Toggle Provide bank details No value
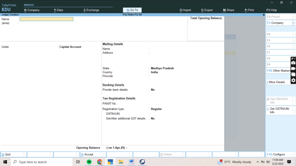 [153, 90]
